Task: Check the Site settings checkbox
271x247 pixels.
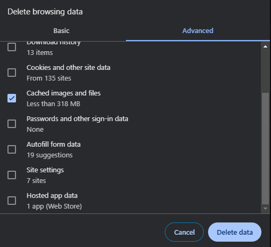Action: pyautogui.click(x=12, y=175)
